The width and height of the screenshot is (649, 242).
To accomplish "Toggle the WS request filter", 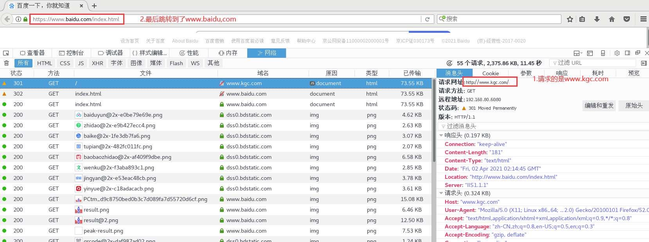I will 195,63.
